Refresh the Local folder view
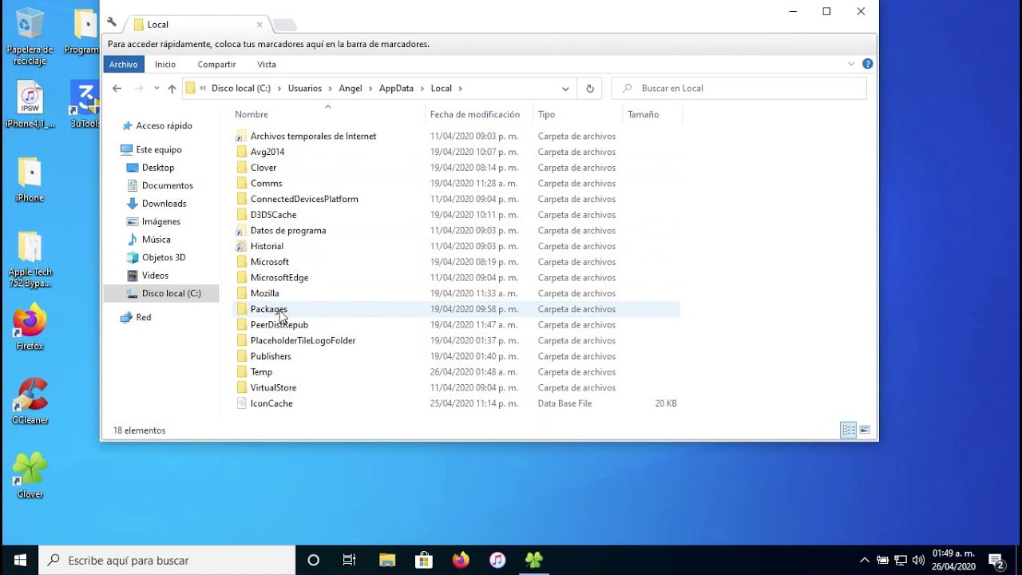 coord(590,89)
